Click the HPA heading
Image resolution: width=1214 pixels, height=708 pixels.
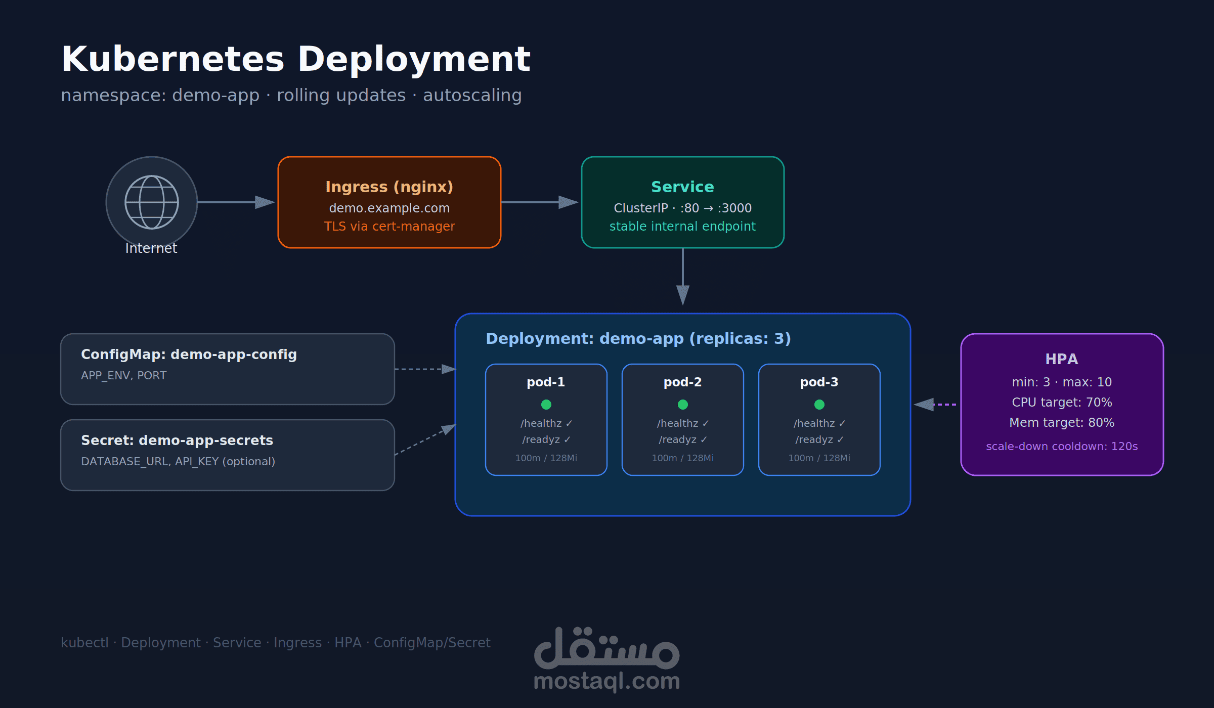click(x=1062, y=359)
